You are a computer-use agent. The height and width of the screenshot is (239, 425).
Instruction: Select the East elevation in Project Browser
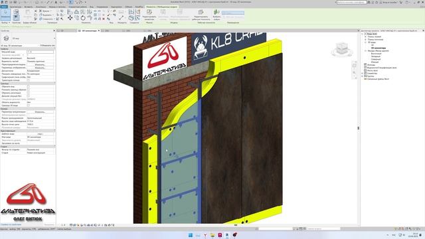[376, 54]
